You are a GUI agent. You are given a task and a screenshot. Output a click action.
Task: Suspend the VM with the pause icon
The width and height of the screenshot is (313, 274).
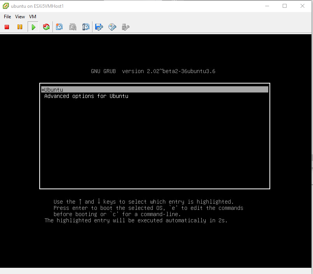point(20,27)
